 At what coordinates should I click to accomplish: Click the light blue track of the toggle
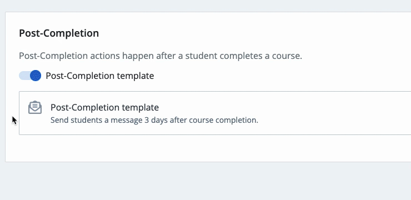click(x=24, y=76)
